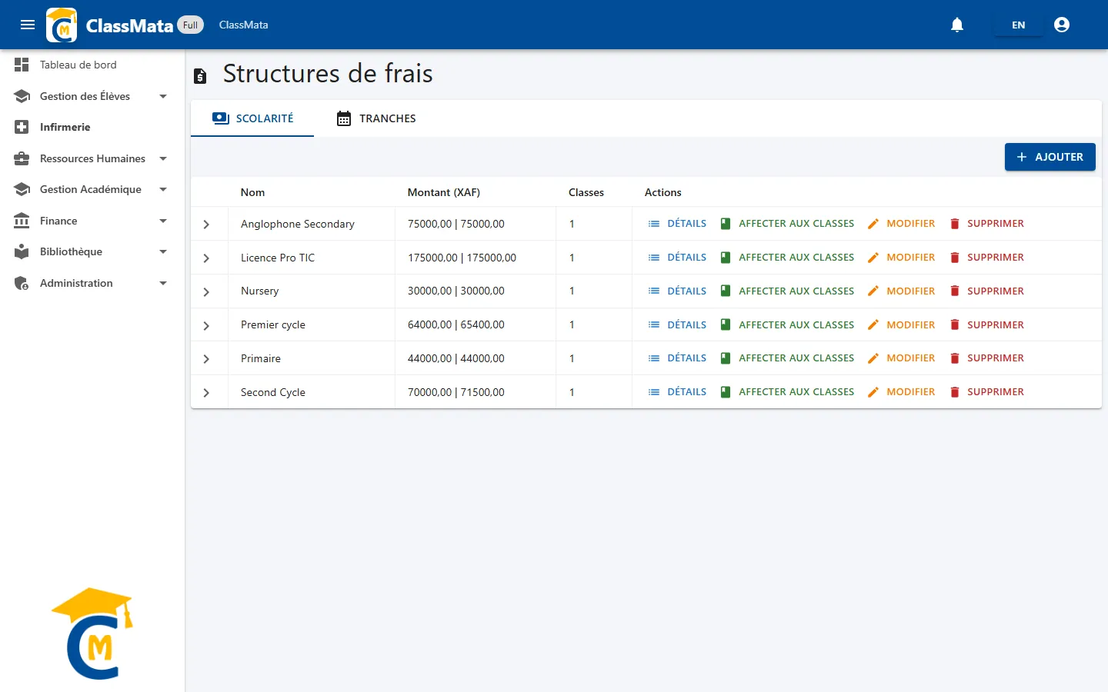Expand the Nursery row chevron

[x=206, y=292]
